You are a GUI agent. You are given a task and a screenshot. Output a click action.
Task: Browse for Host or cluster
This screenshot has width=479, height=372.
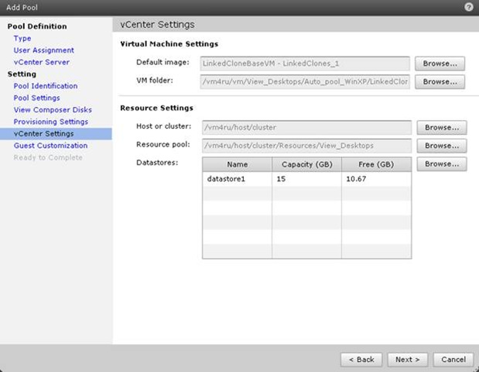[442, 128]
